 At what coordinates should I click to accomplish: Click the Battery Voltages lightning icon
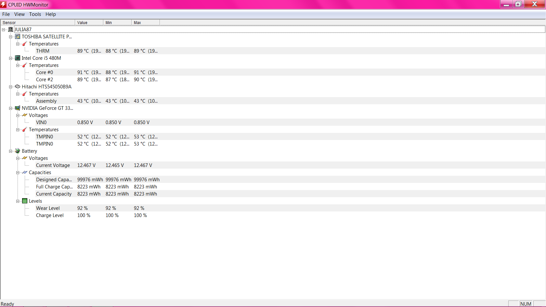25,158
